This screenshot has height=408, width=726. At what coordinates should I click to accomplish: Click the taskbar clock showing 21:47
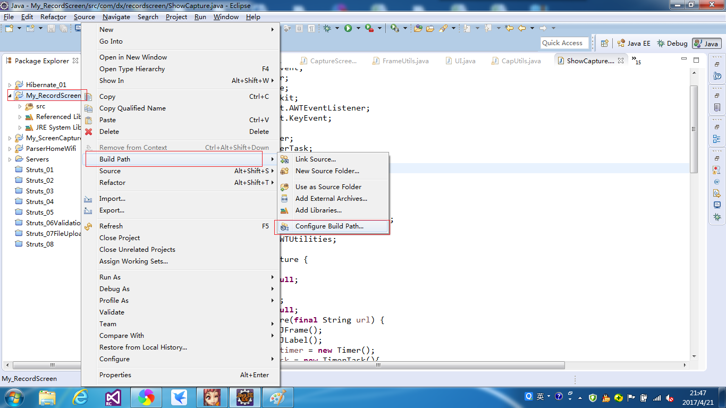(698, 397)
